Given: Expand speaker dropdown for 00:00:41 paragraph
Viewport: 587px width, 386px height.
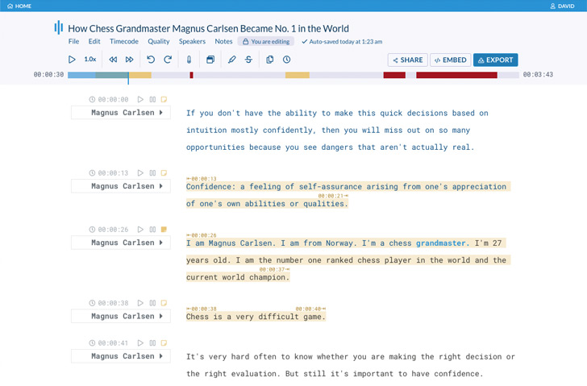Looking at the screenshot, I should (x=161, y=356).
